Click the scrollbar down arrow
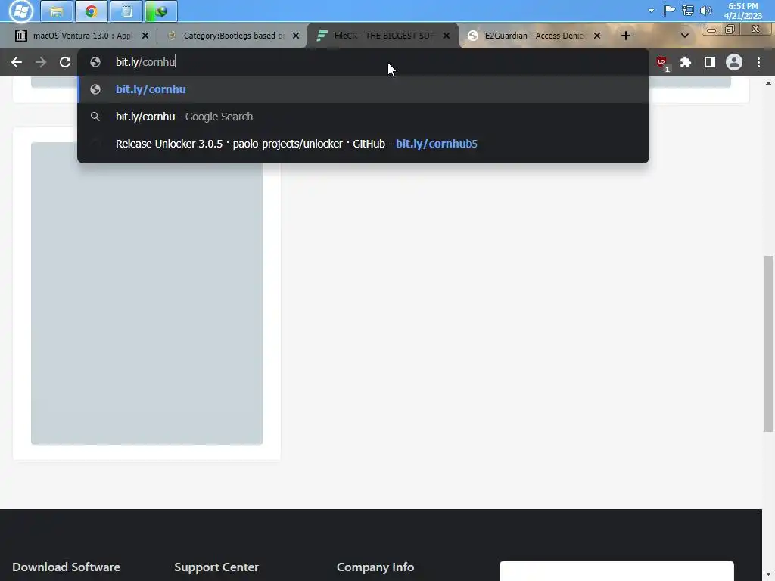The height and width of the screenshot is (581, 775). click(x=769, y=576)
